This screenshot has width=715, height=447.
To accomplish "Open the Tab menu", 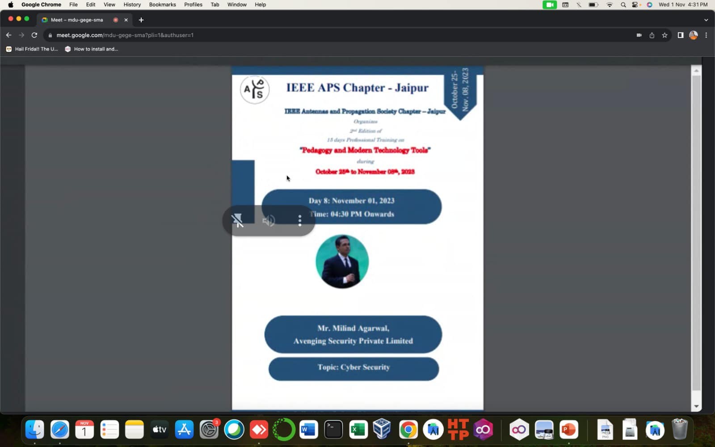I will pos(214,4).
